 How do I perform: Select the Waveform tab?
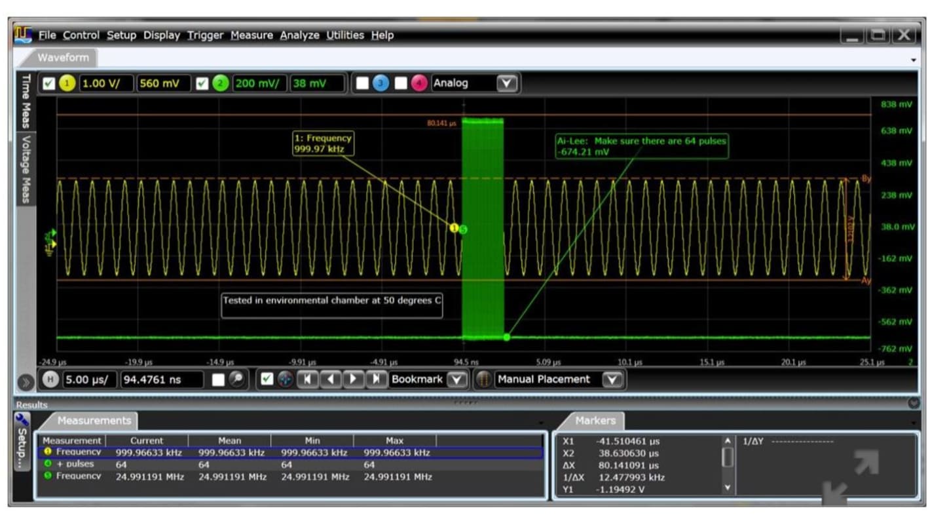coord(63,58)
